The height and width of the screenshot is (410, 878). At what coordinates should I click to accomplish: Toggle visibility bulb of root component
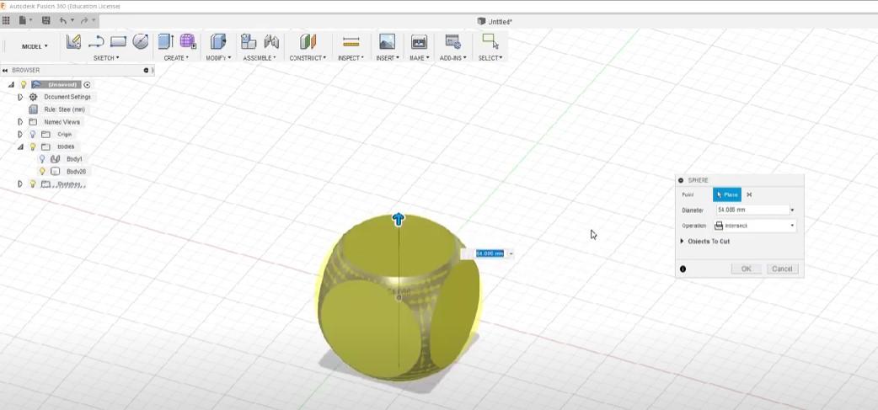tap(24, 85)
